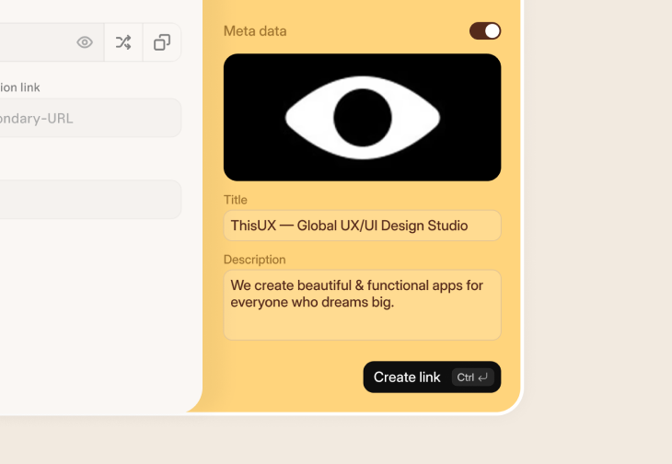Click the text 'everyone who dreams big' in Description
This screenshot has height=464, width=672.
311,302
